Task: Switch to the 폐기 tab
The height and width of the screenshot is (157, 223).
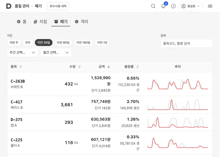Action: click(61, 22)
